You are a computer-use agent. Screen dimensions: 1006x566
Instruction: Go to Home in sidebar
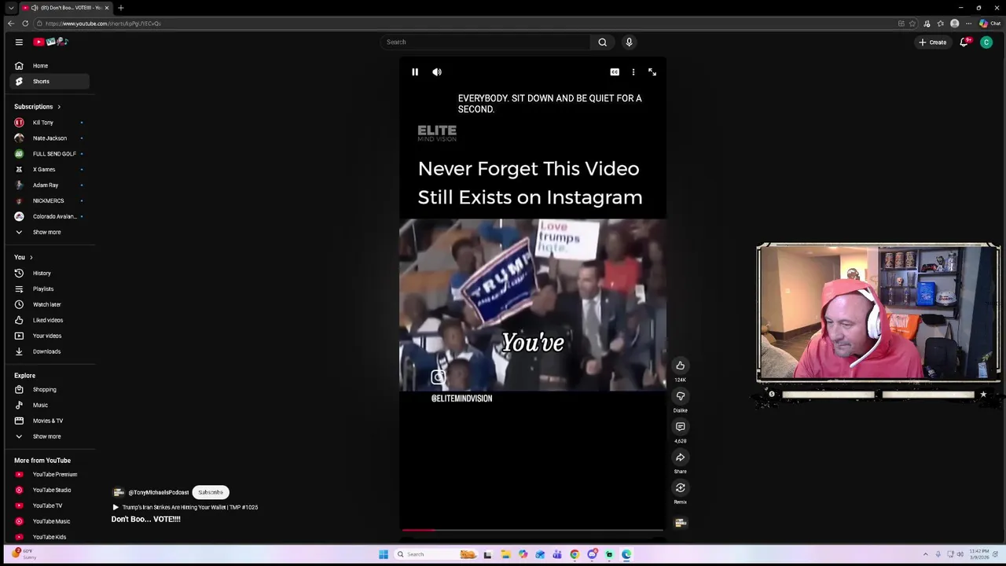tap(50, 66)
